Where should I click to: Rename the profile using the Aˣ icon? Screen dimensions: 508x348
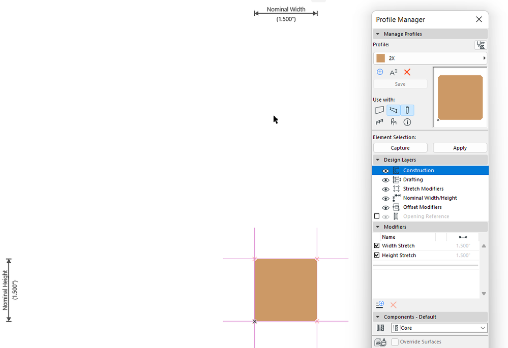tap(393, 72)
